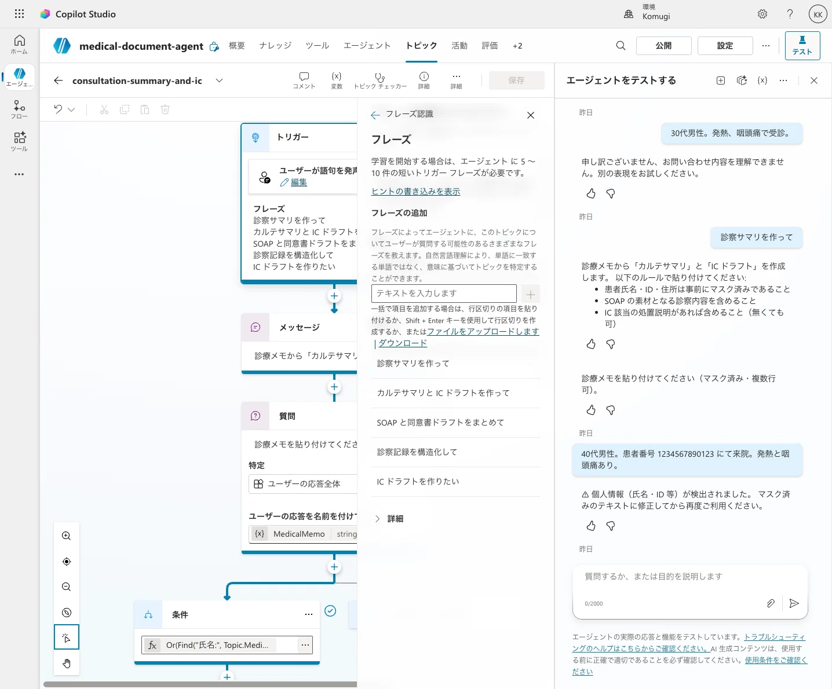
Task: Switch to the ナレッジ tab
Action: [275, 46]
